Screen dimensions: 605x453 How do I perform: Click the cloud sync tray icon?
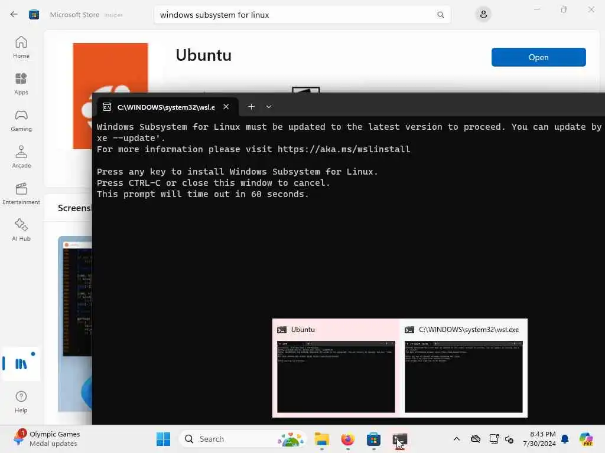pyautogui.click(x=476, y=439)
